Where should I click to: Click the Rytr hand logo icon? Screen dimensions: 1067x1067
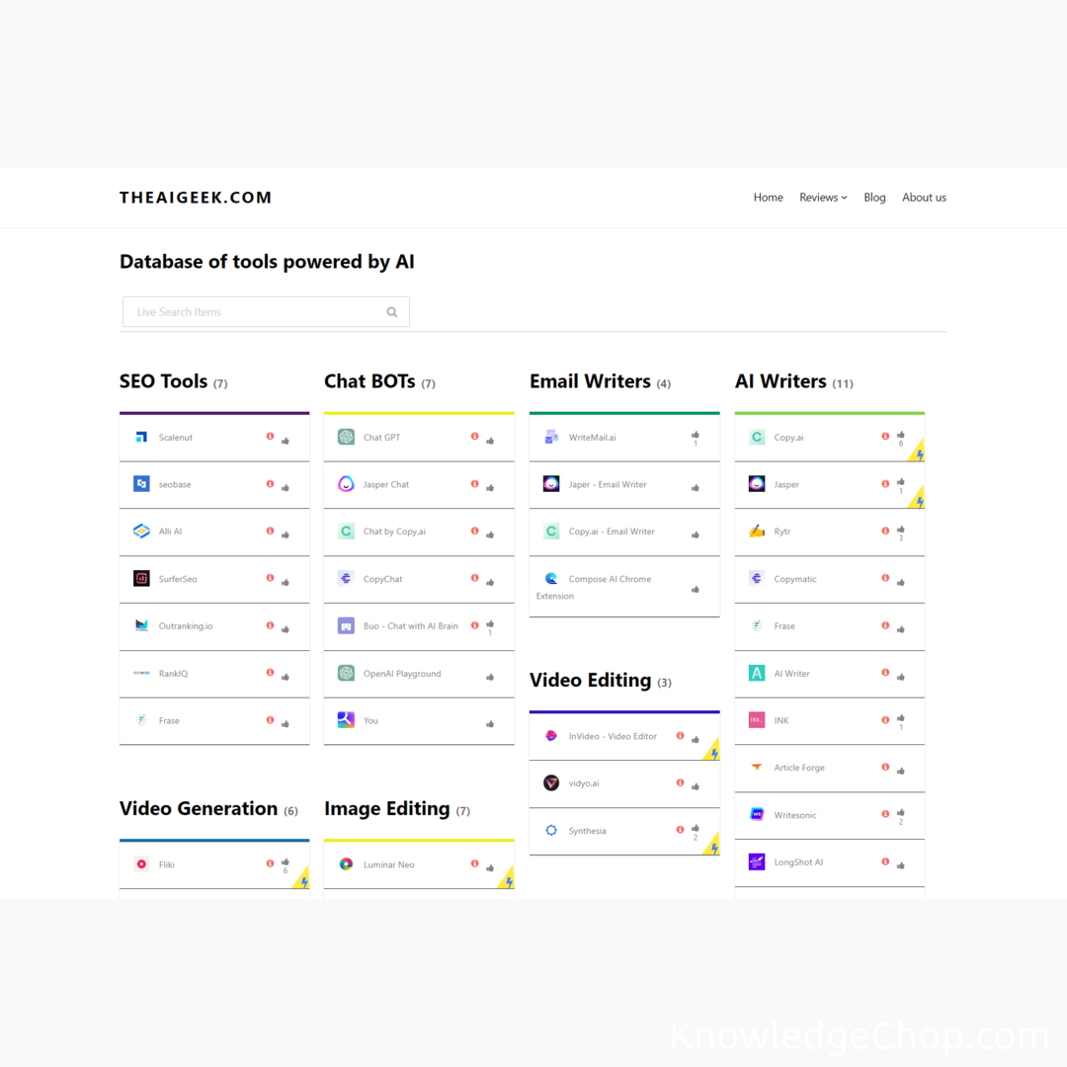[x=757, y=532]
